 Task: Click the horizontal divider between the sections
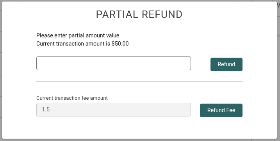click(139, 81)
